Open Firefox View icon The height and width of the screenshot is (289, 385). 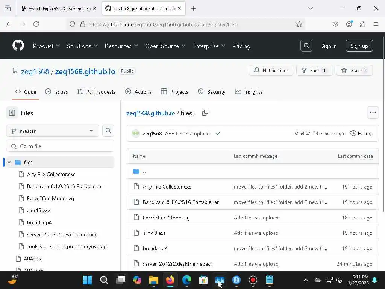pos(8,9)
